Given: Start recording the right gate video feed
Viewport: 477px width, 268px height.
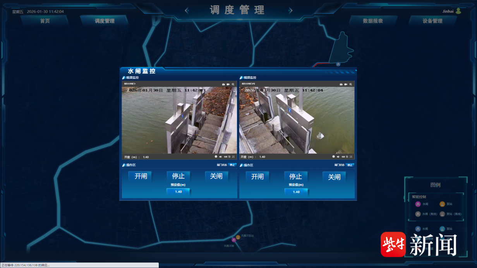Looking at the screenshot, I should 346,84.
